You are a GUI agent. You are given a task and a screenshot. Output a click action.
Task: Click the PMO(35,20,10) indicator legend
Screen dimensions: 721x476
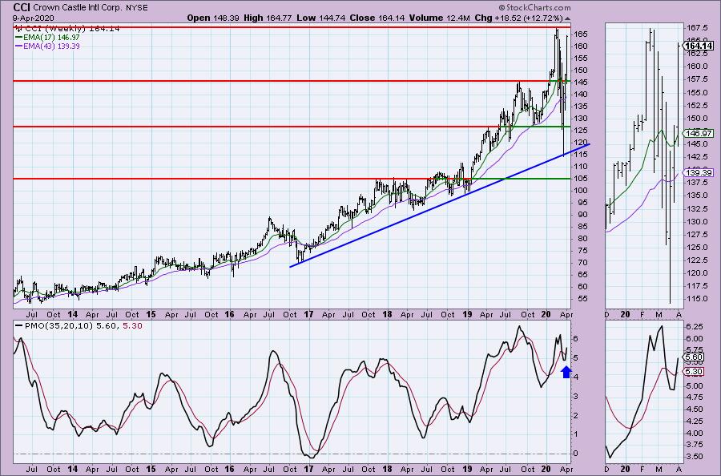[79, 325]
